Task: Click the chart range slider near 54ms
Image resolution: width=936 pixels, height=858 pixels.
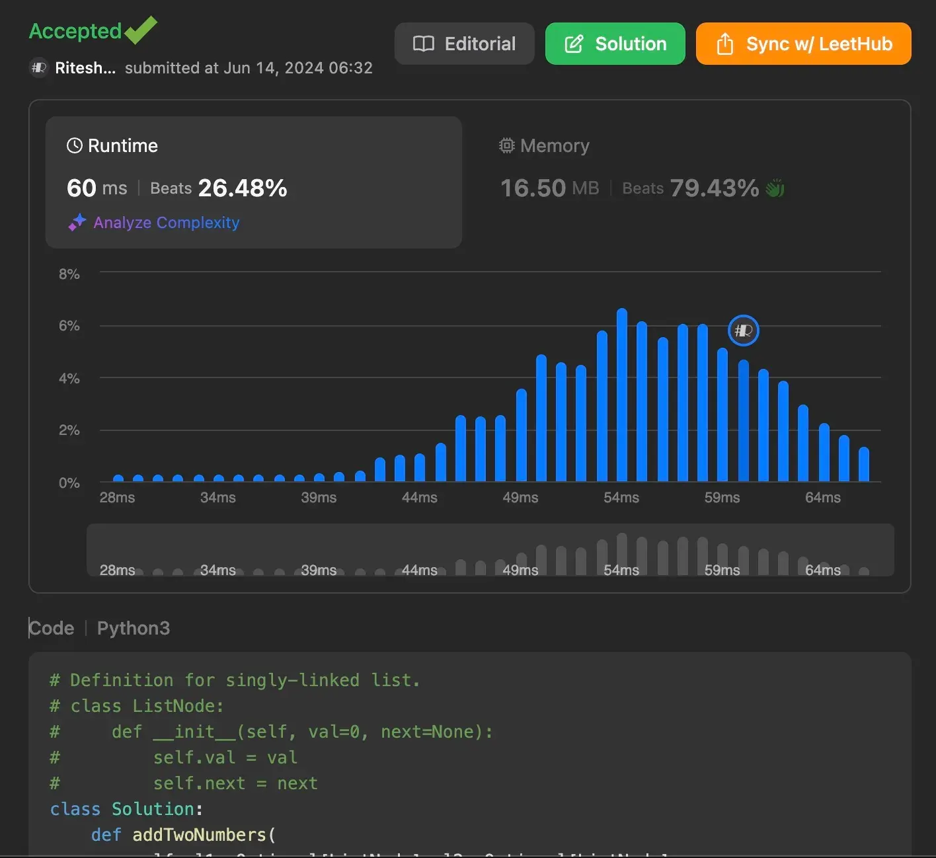Action: coord(621,552)
